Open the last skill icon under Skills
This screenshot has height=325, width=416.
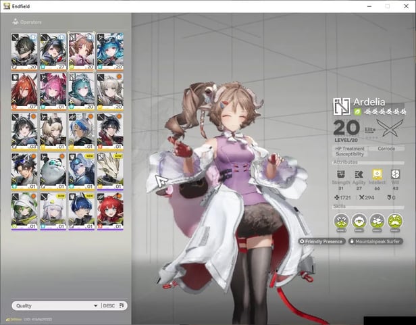pyautogui.click(x=394, y=221)
